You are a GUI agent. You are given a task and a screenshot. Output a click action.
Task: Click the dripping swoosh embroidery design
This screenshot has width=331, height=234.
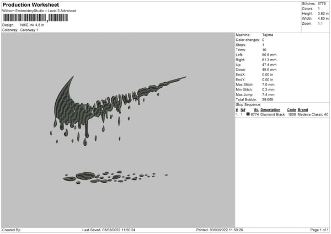(x=118, y=111)
